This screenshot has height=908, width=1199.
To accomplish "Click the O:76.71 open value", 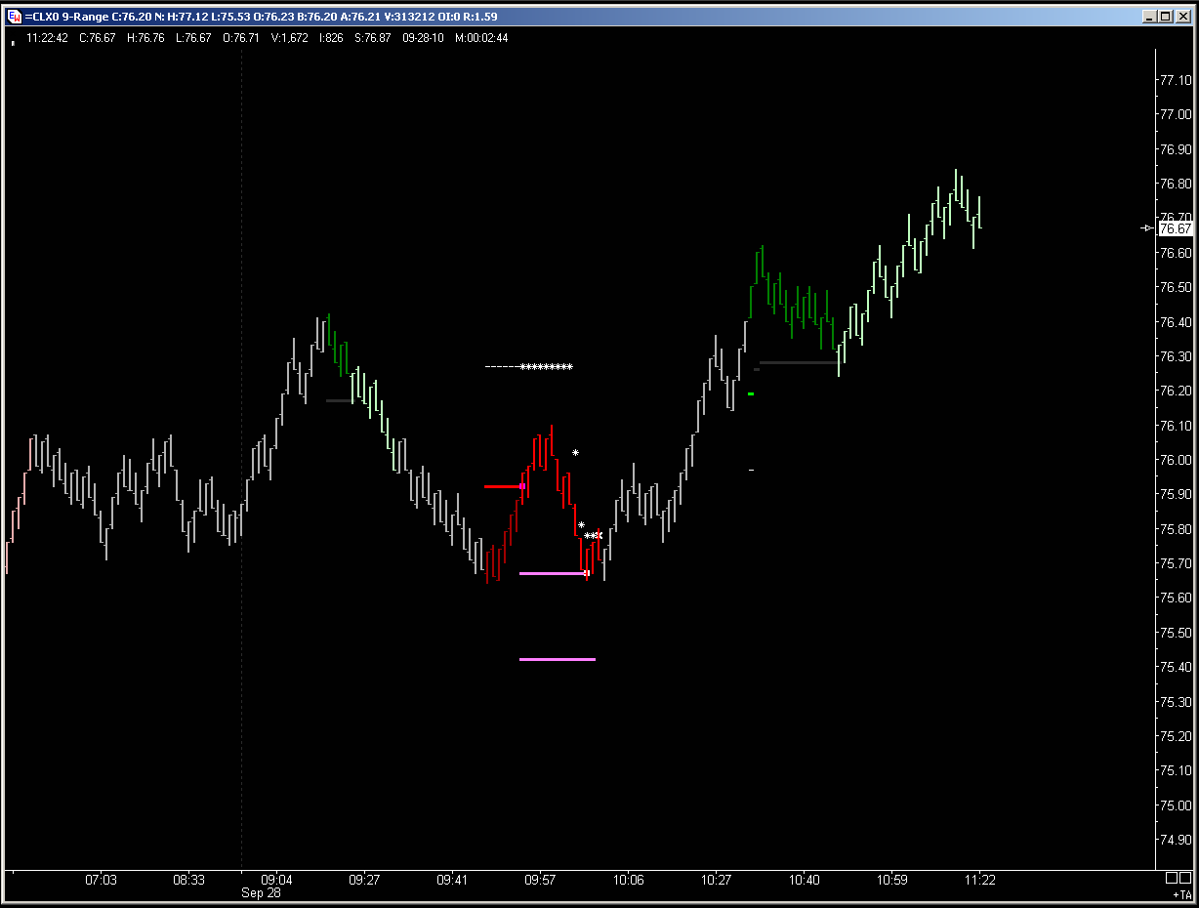I will (x=242, y=38).
